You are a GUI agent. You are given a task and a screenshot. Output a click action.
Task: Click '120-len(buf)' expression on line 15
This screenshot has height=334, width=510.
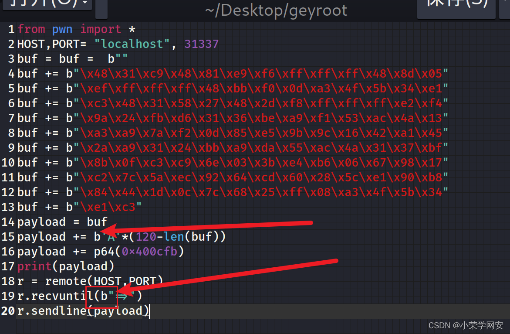pos(177,237)
